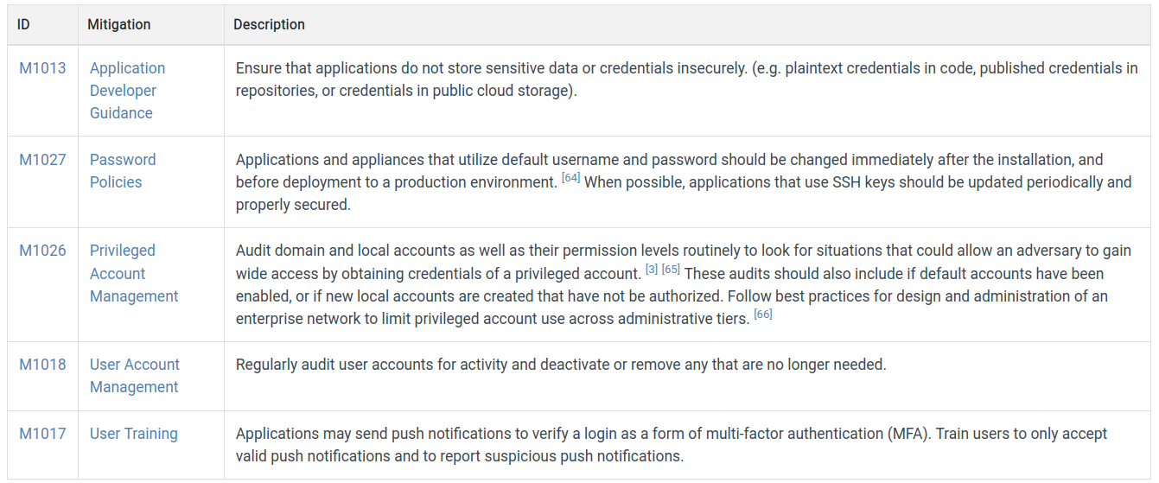1159x483 pixels.
Task: Select the M1018 ID link
Action: (42, 365)
